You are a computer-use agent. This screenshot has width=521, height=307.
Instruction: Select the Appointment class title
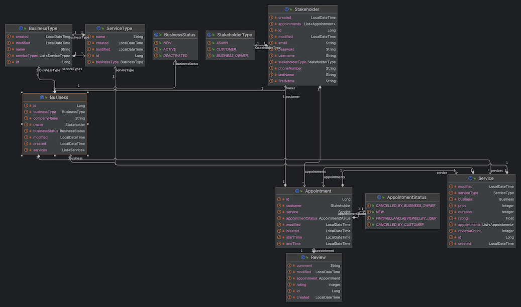pyautogui.click(x=318, y=191)
